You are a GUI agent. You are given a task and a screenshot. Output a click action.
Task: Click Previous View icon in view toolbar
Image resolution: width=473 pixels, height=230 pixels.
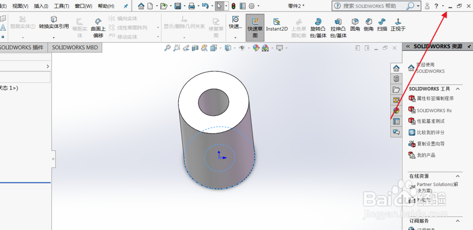click(x=186, y=48)
